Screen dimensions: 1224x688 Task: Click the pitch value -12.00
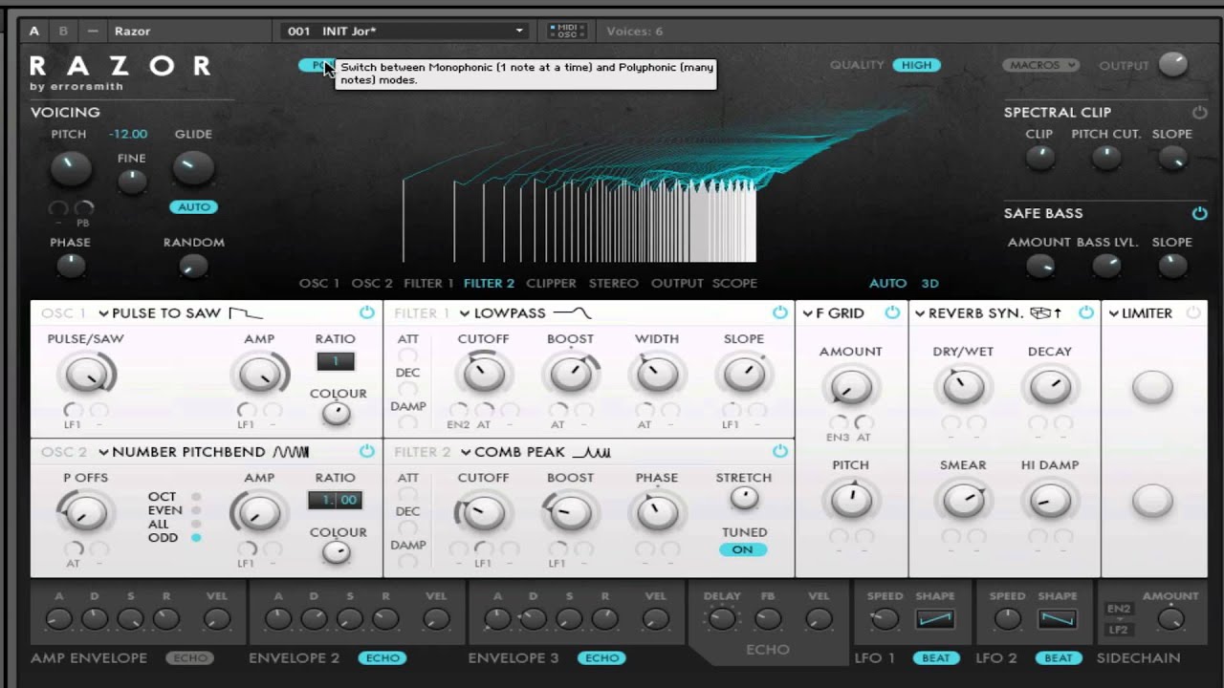click(x=127, y=134)
